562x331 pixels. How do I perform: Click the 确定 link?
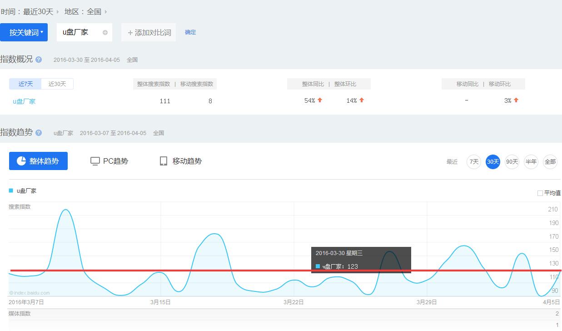coord(190,32)
